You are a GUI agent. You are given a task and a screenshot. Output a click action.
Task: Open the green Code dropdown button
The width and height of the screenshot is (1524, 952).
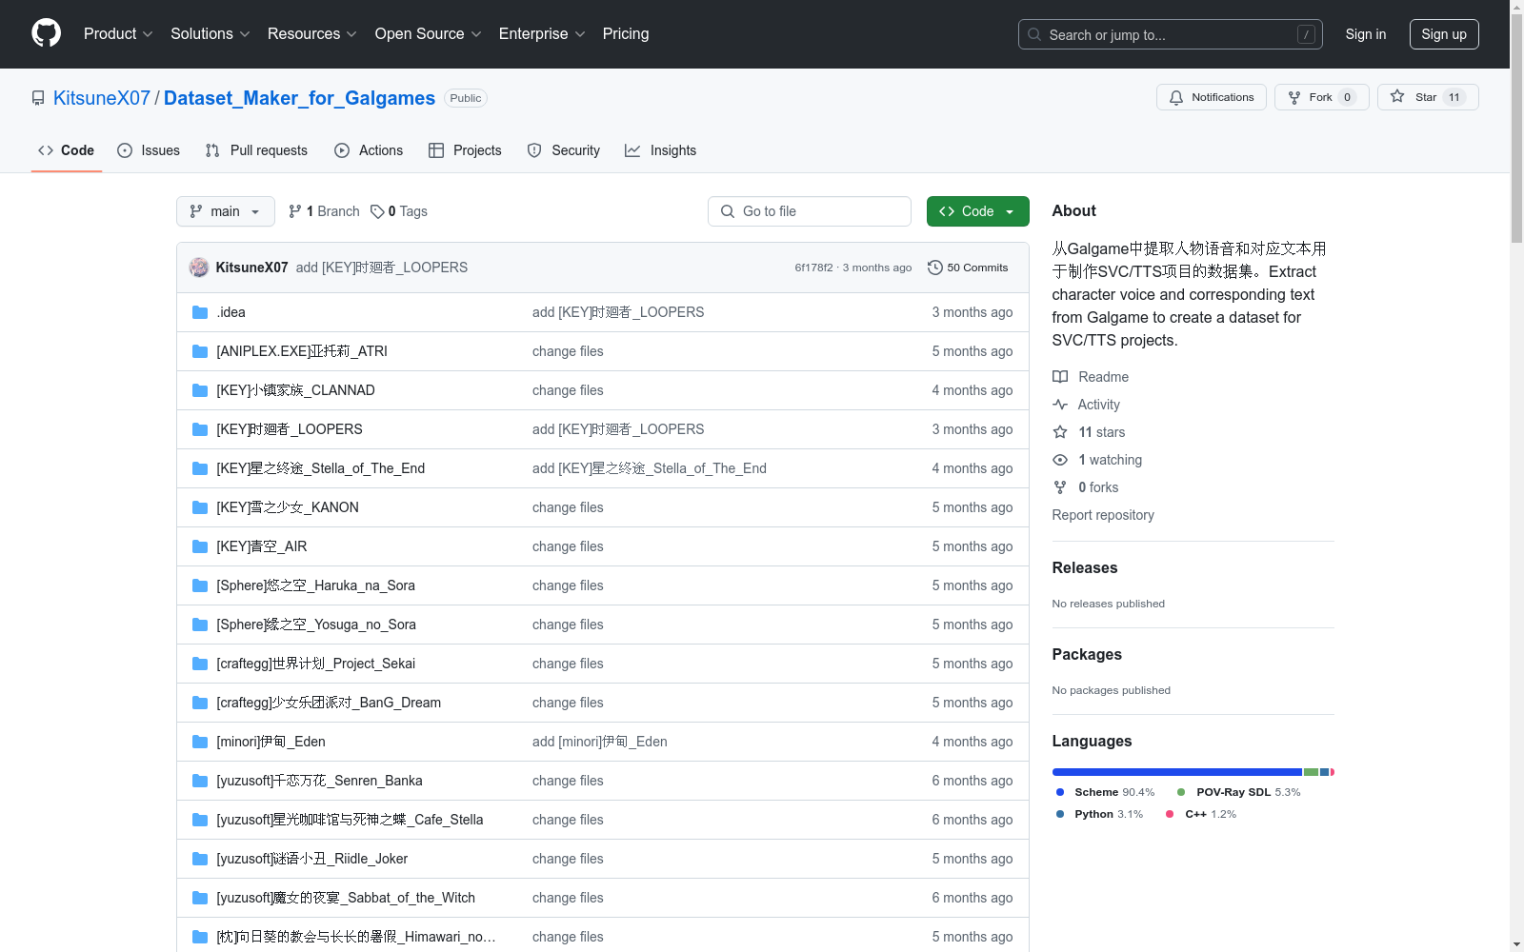(x=978, y=211)
